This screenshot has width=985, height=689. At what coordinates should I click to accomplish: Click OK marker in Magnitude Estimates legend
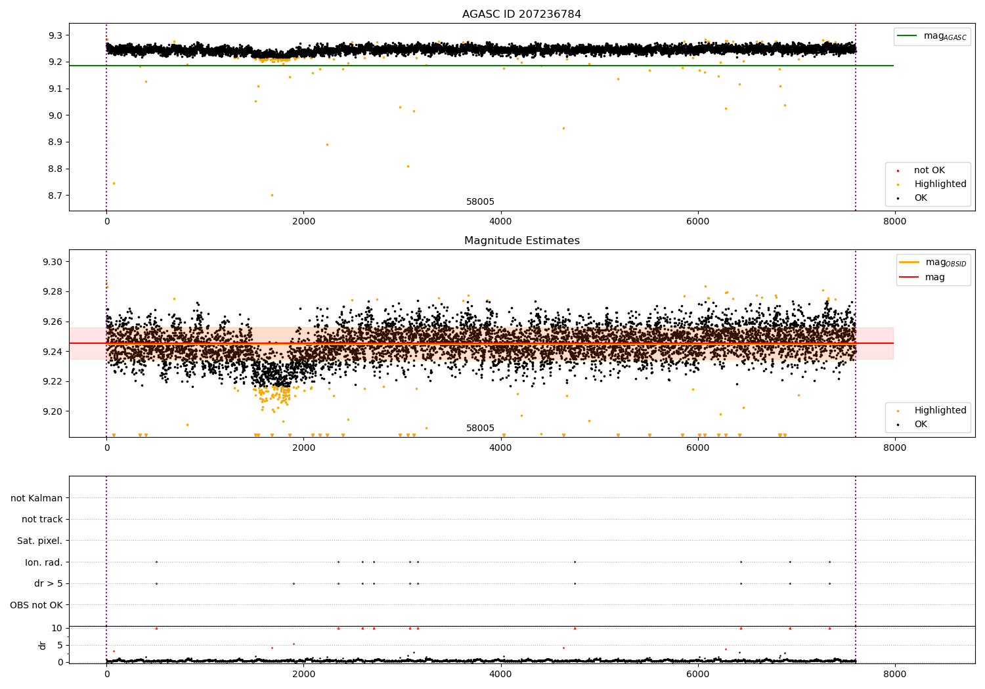[x=898, y=425]
